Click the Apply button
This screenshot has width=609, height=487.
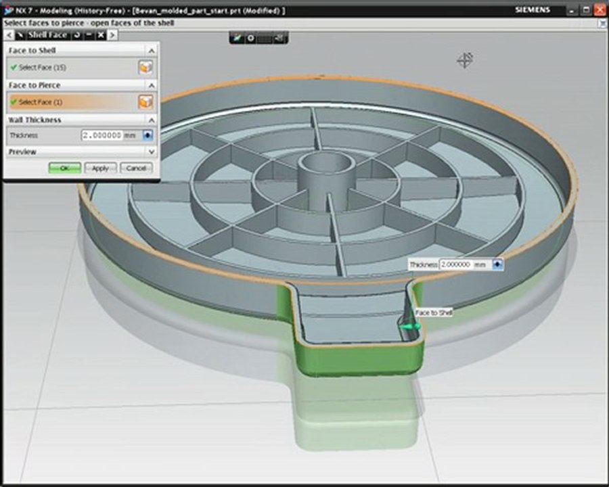(100, 168)
